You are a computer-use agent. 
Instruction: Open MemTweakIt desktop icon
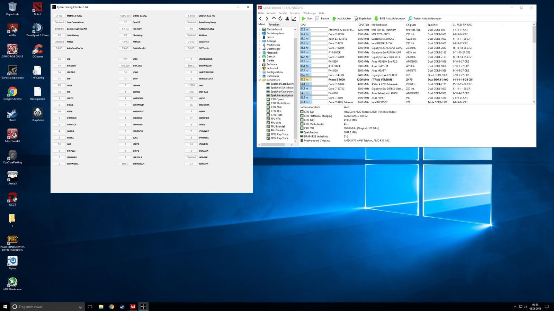pyautogui.click(x=12, y=135)
